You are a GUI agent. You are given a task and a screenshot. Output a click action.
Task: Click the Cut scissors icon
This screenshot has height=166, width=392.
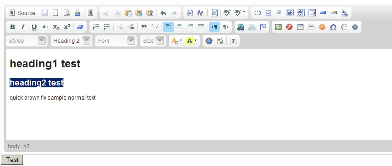106,13
